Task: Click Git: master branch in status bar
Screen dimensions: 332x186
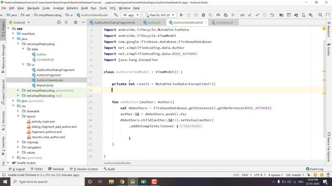Action: 295,175
